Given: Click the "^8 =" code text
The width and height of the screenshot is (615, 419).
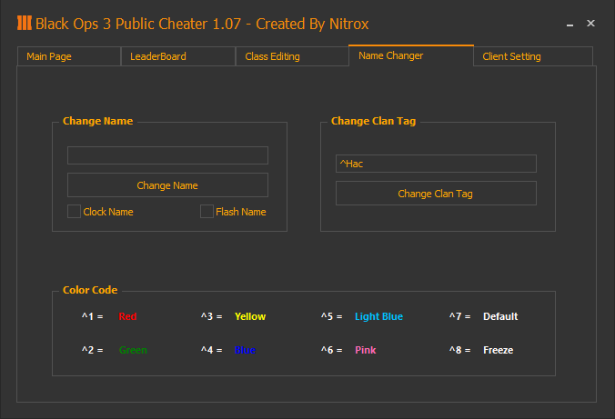Looking at the screenshot, I should click(460, 350).
